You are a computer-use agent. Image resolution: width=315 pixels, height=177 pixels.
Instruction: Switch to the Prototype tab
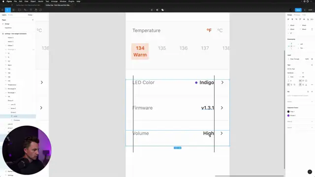point(297,15)
